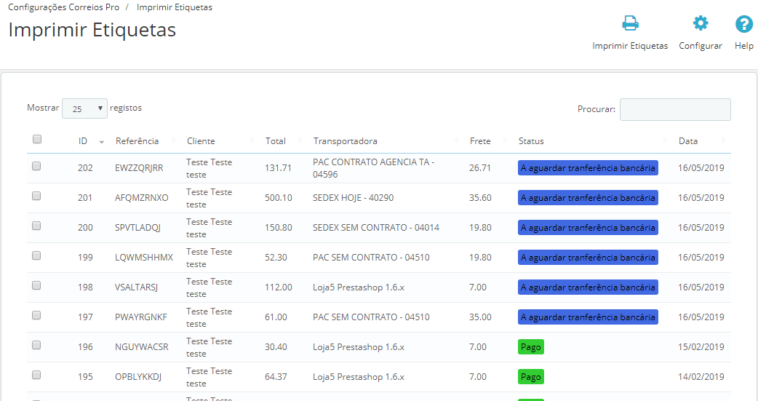Mark the checkbox for order 197
Image resolution: width=758 pixels, height=401 pixels.
coord(36,315)
